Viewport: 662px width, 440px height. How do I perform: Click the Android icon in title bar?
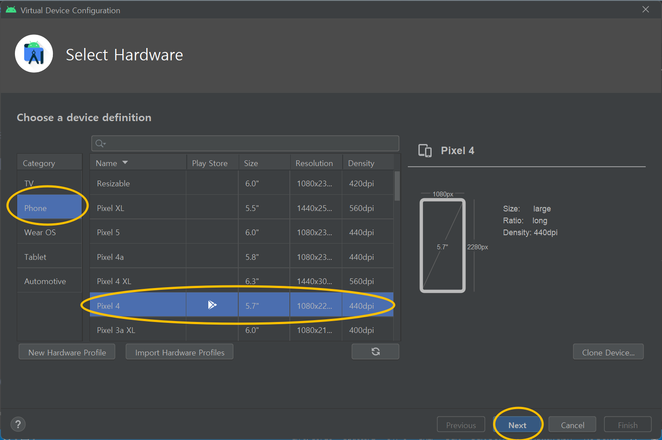tap(11, 10)
